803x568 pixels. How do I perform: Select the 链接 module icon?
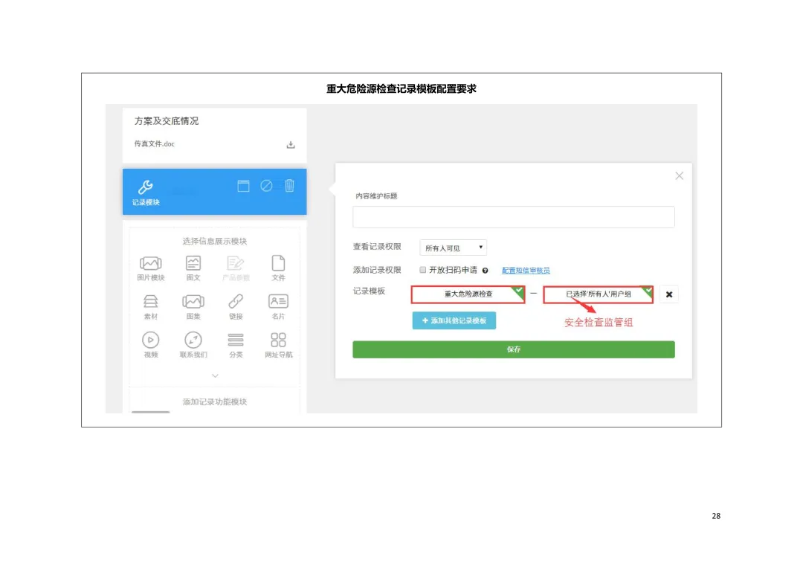click(x=236, y=301)
